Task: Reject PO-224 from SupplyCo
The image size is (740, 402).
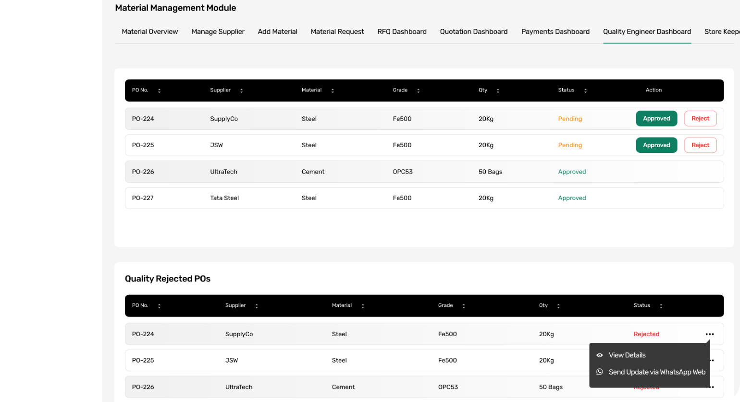Action: (700, 119)
